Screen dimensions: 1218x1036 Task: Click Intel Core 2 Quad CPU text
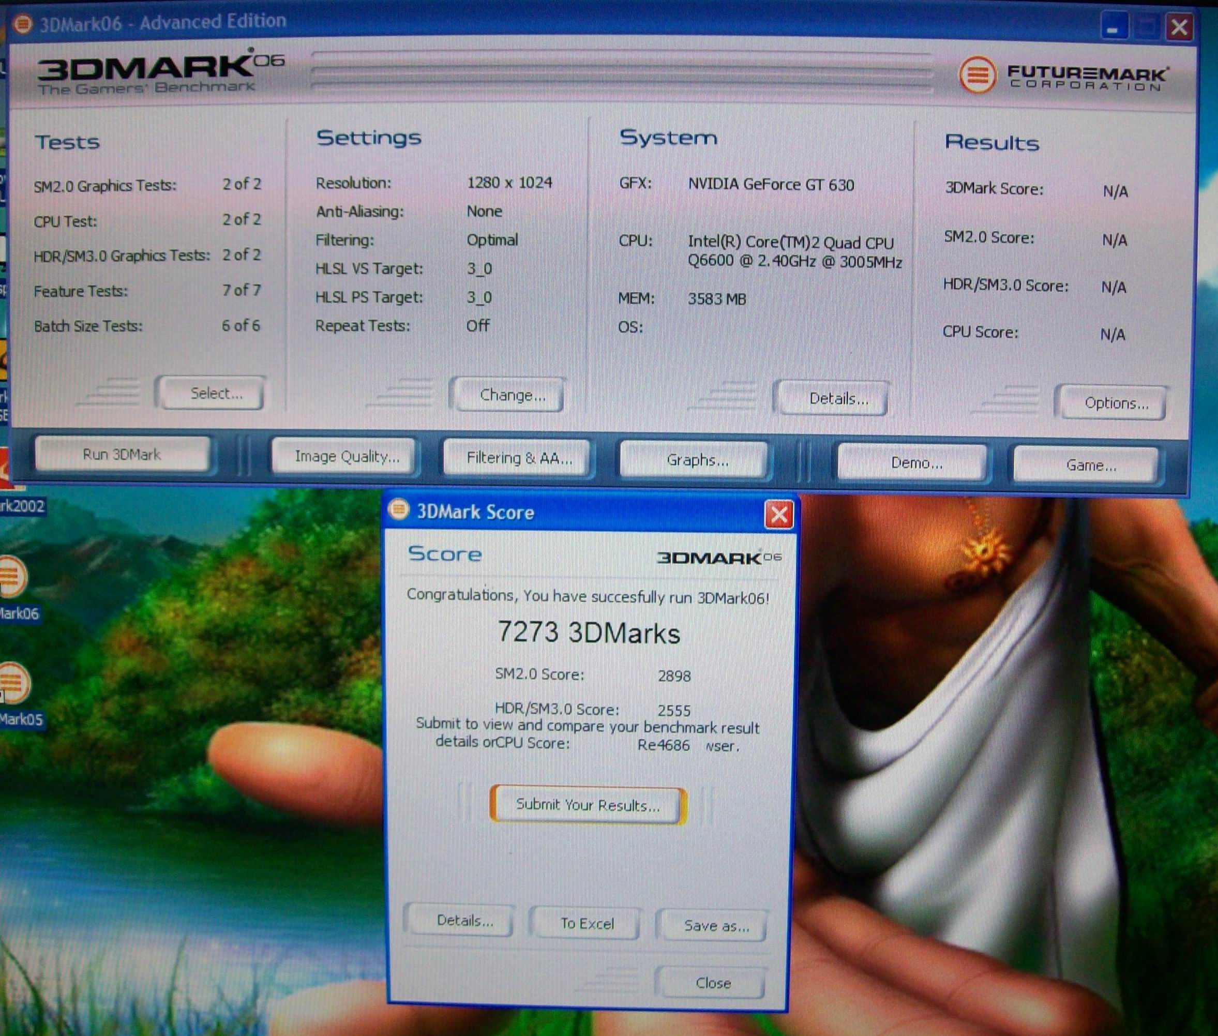794,252
